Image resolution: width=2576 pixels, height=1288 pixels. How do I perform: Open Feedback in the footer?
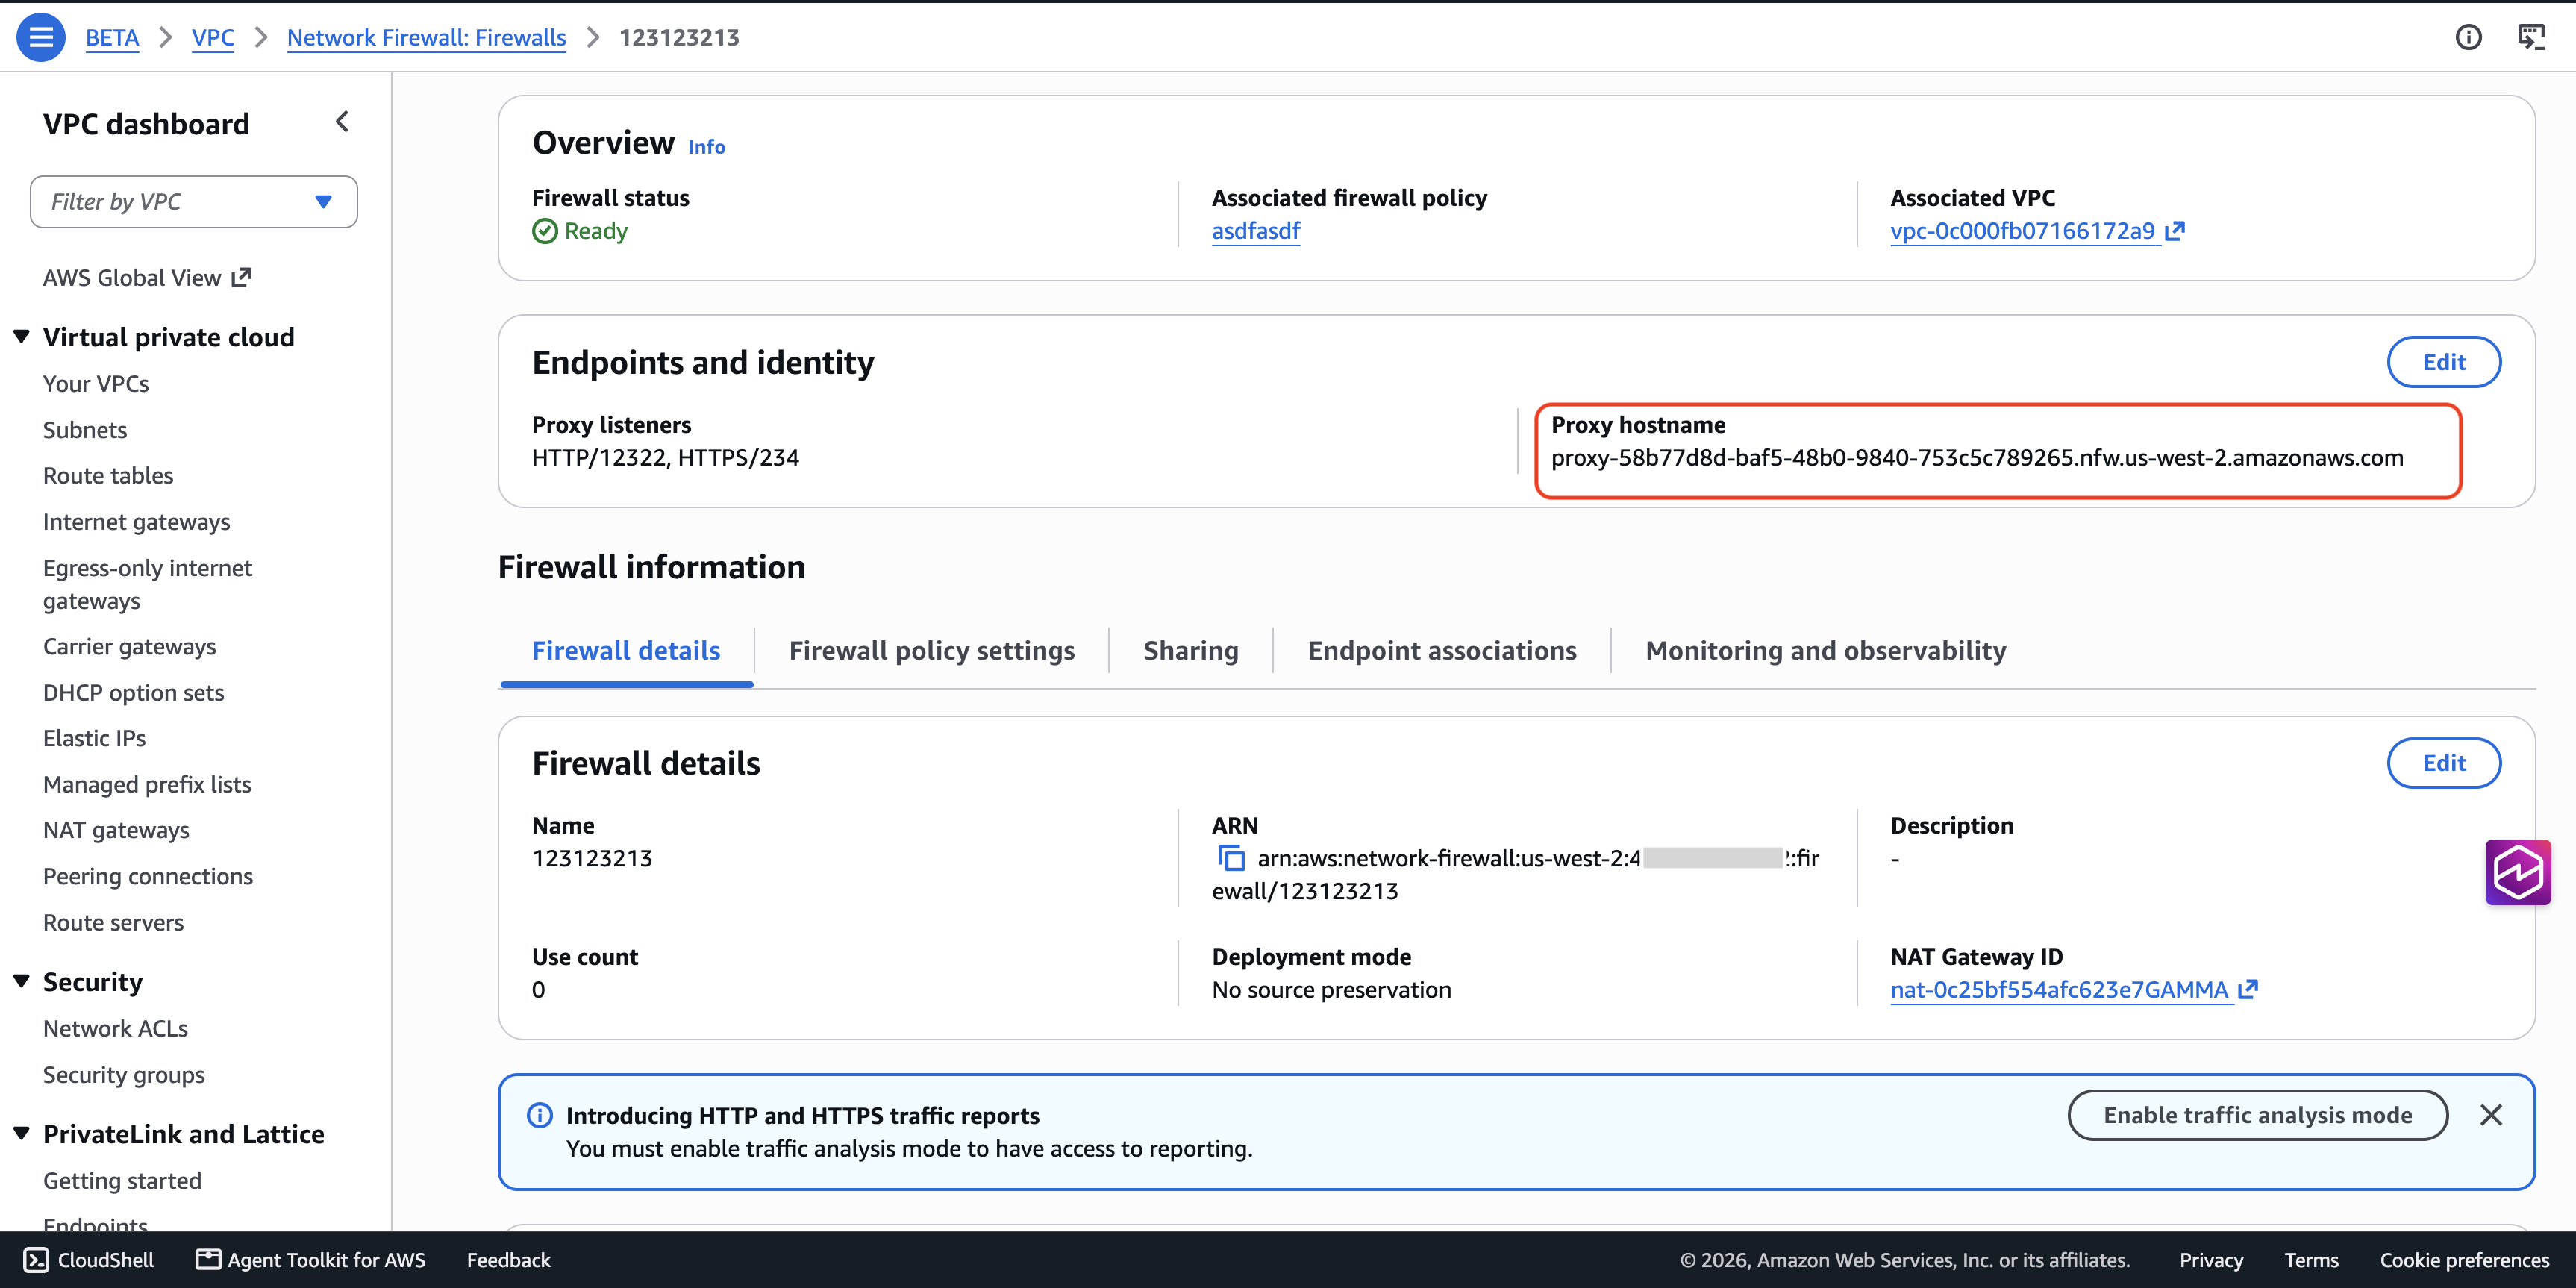click(x=508, y=1260)
